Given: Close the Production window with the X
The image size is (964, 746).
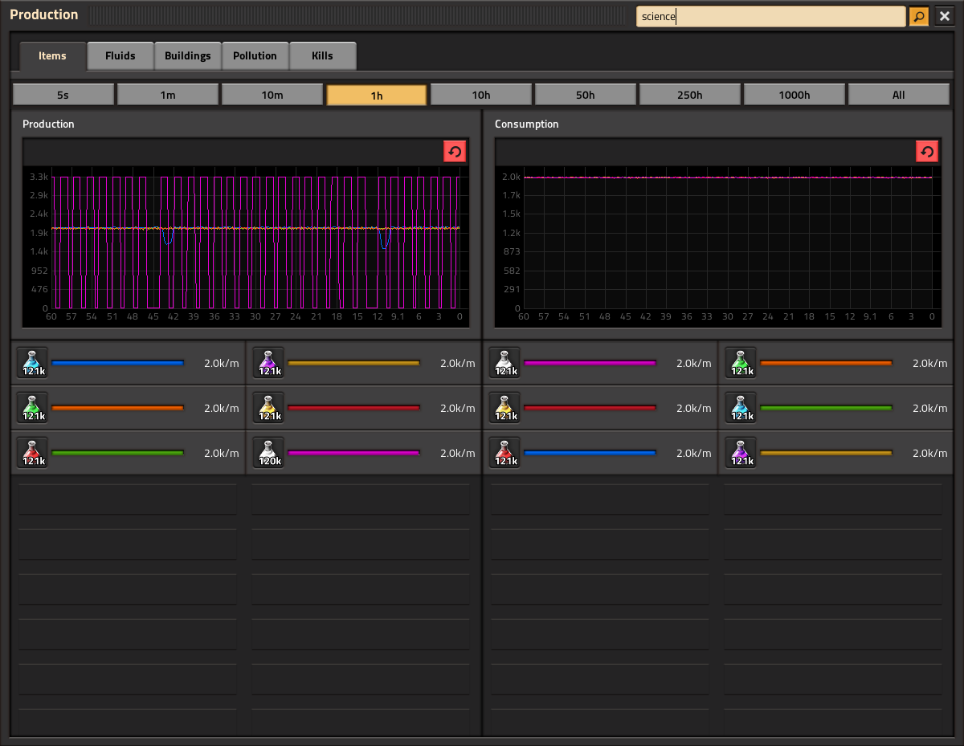Looking at the screenshot, I should click(944, 16).
